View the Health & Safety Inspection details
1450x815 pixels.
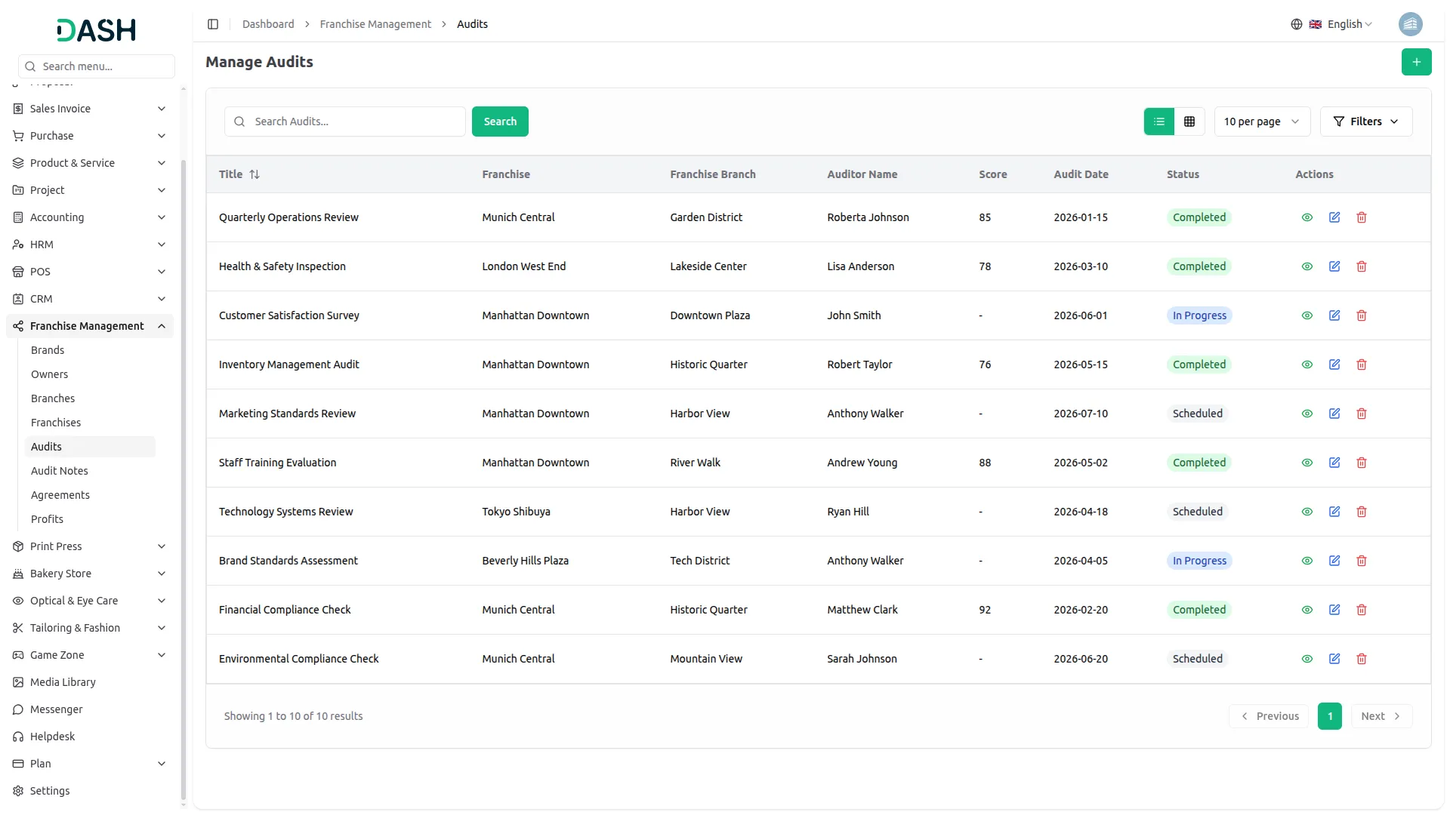pos(1307,266)
